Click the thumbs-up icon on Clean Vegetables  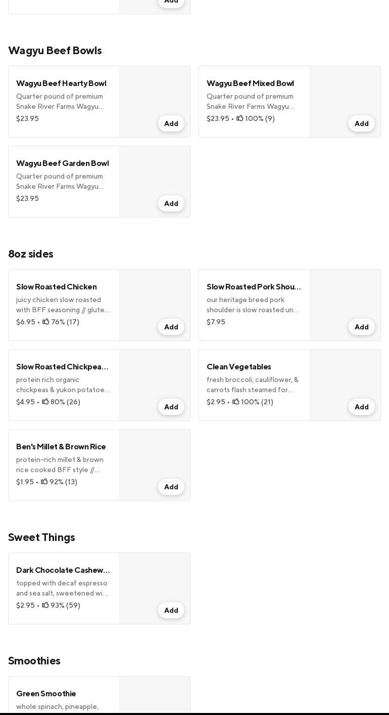pos(236,402)
